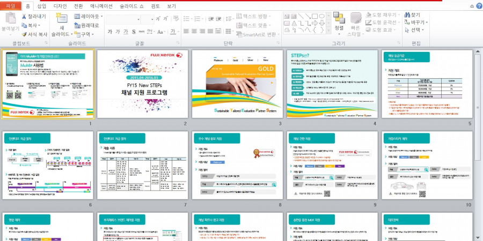Toggle italic (가) formatting

coord(118,32)
